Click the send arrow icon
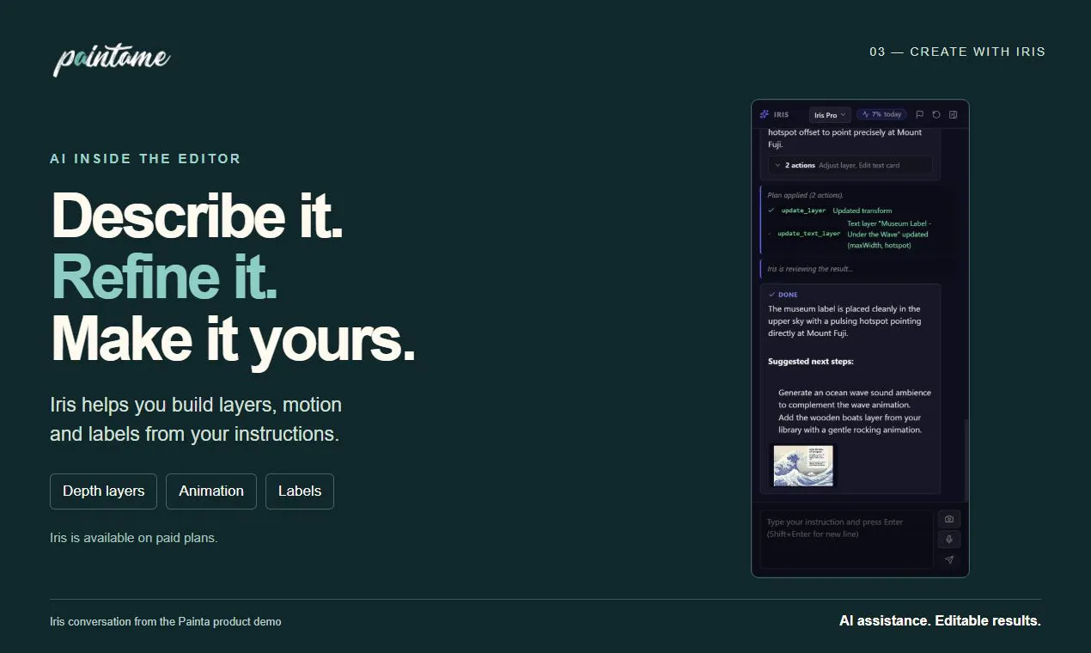The height and width of the screenshot is (653, 1091). pyautogui.click(x=949, y=559)
